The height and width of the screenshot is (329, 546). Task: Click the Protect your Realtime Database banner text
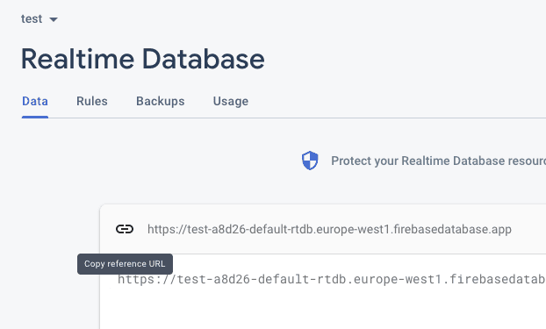coord(438,161)
